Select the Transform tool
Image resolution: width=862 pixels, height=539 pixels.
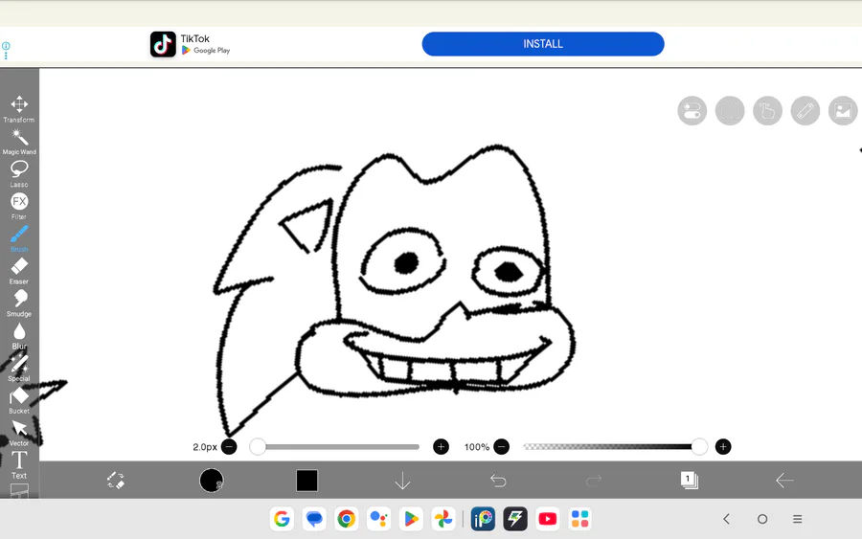[19, 109]
